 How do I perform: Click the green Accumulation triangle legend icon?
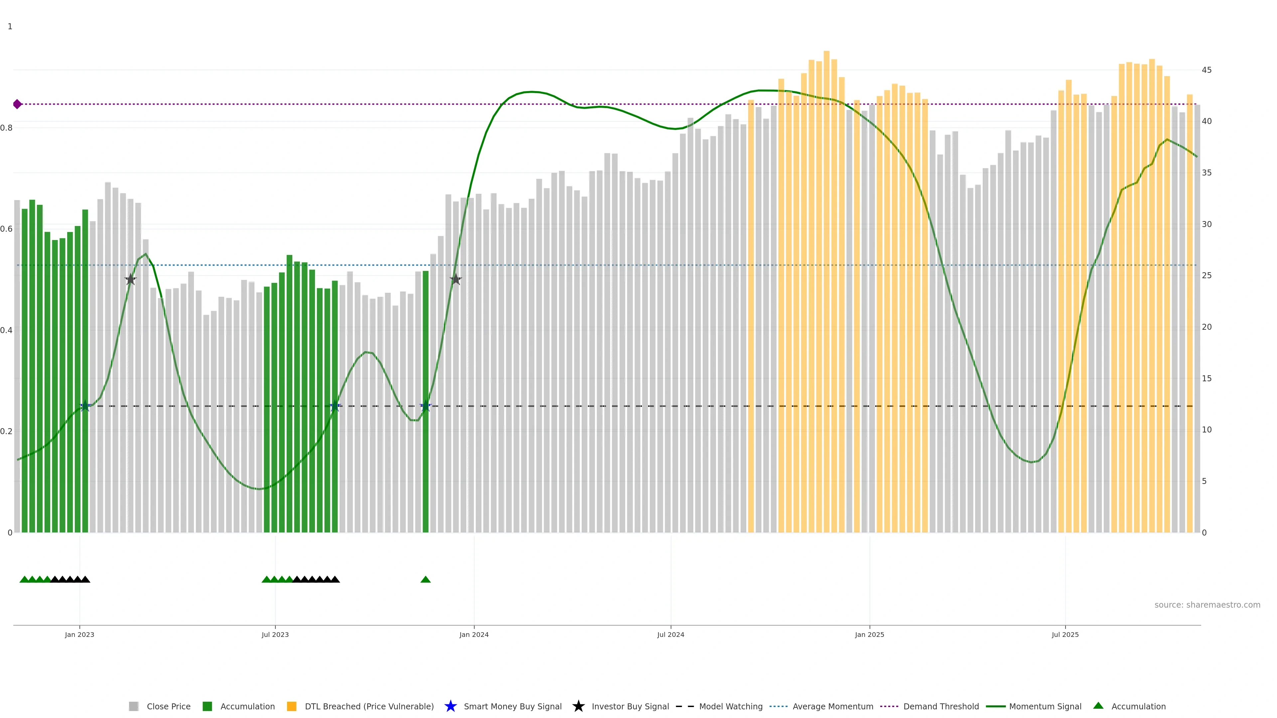(1098, 706)
